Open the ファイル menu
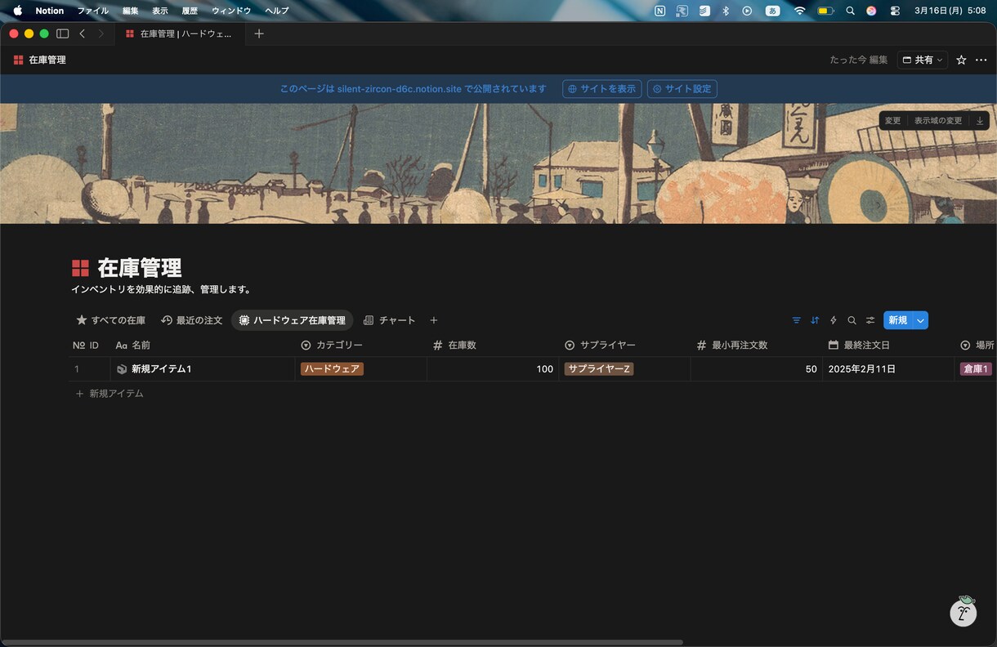This screenshot has height=647, width=997. [x=92, y=11]
